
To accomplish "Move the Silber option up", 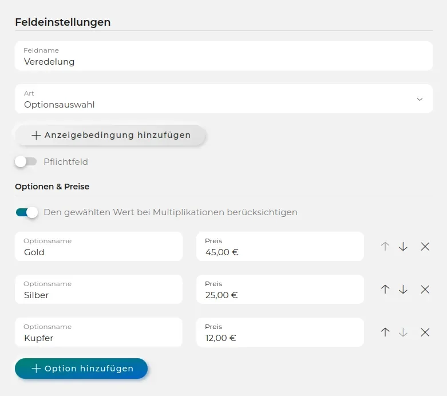I will coord(385,290).
